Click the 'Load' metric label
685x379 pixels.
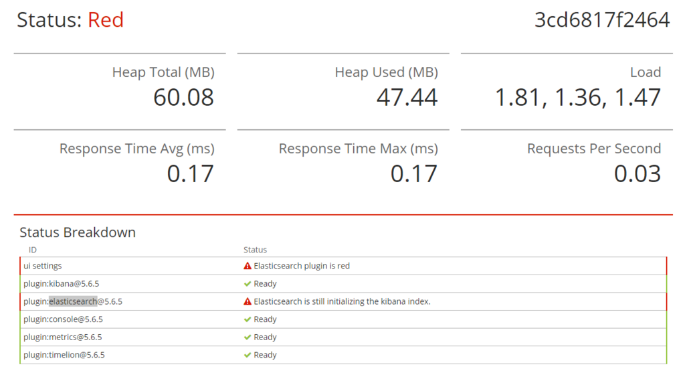646,72
